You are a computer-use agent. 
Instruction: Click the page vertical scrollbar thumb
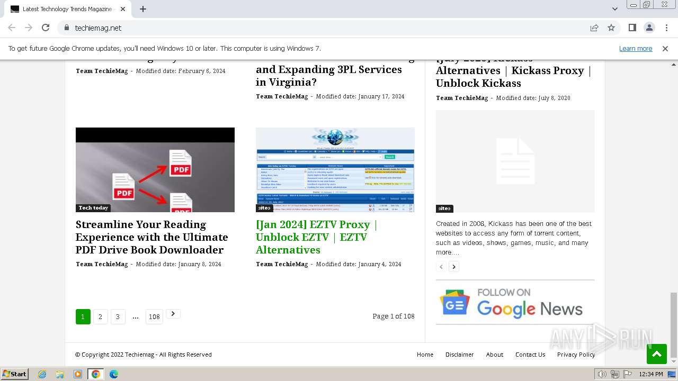(674, 325)
